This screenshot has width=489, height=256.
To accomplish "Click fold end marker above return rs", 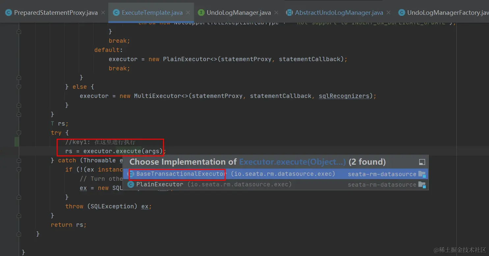I will click(19, 216).
